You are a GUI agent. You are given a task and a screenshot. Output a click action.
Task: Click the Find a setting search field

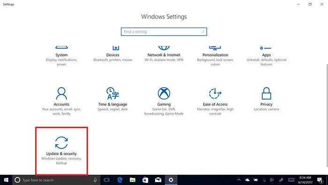(x=164, y=31)
